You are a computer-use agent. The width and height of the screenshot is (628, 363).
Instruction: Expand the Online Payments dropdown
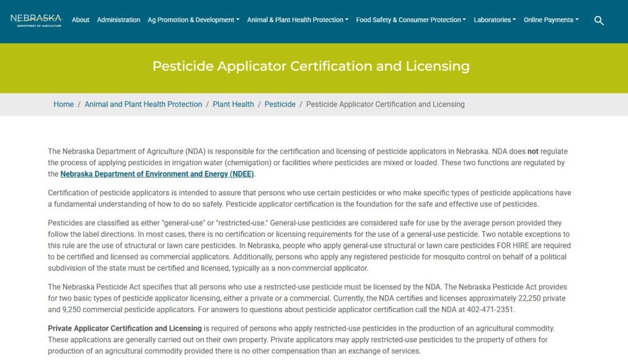point(551,20)
